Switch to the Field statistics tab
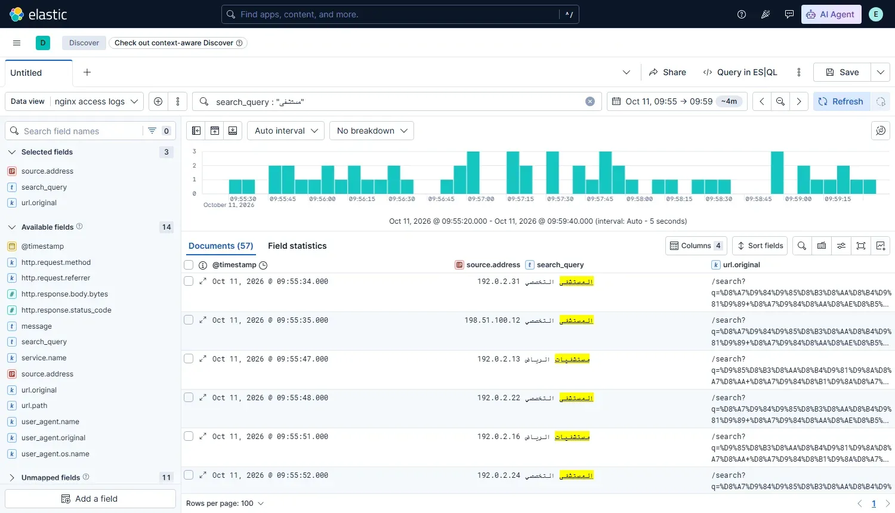This screenshot has height=513, width=895. (297, 246)
